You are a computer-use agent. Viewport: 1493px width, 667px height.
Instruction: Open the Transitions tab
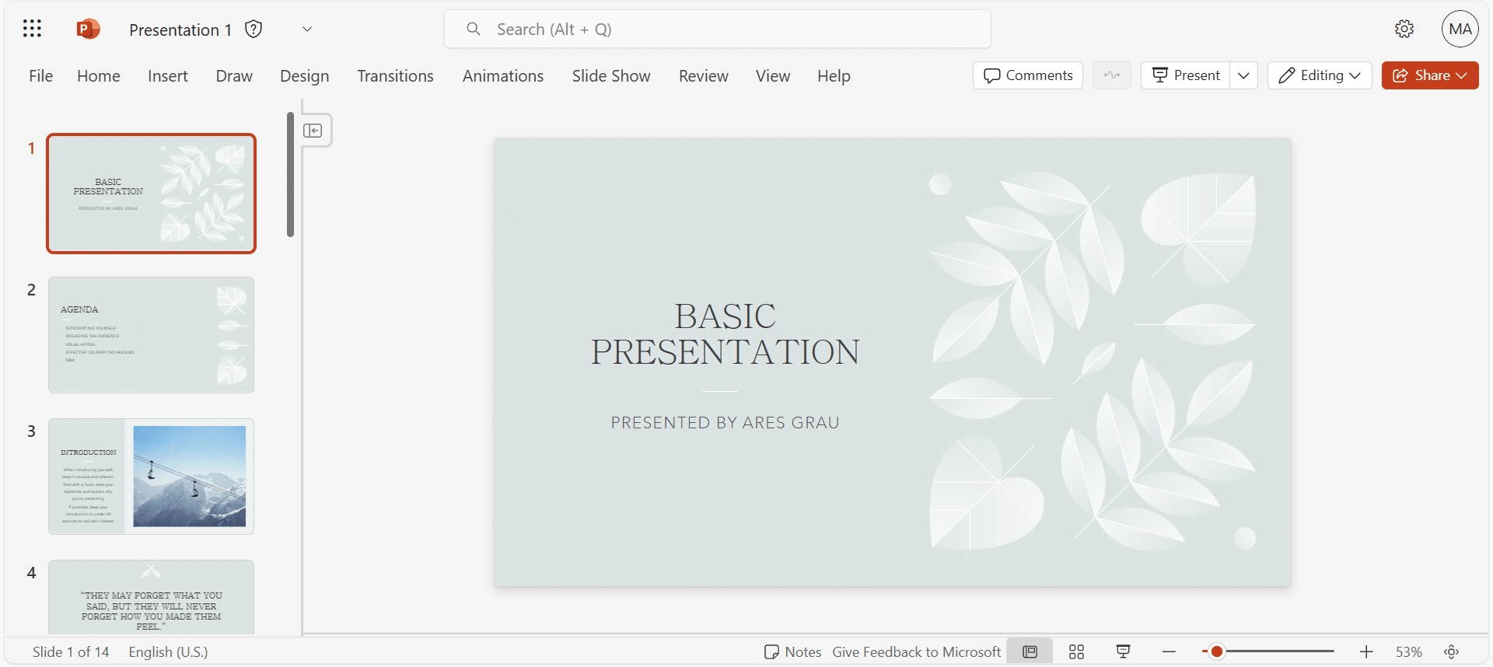[x=395, y=76]
